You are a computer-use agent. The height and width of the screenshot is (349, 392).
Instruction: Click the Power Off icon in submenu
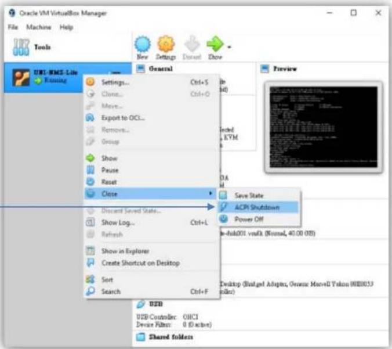coord(223,219)
